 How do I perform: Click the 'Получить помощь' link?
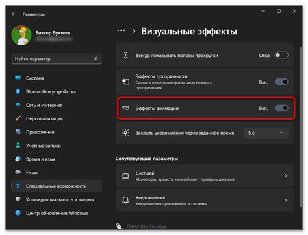coord(147,226)
